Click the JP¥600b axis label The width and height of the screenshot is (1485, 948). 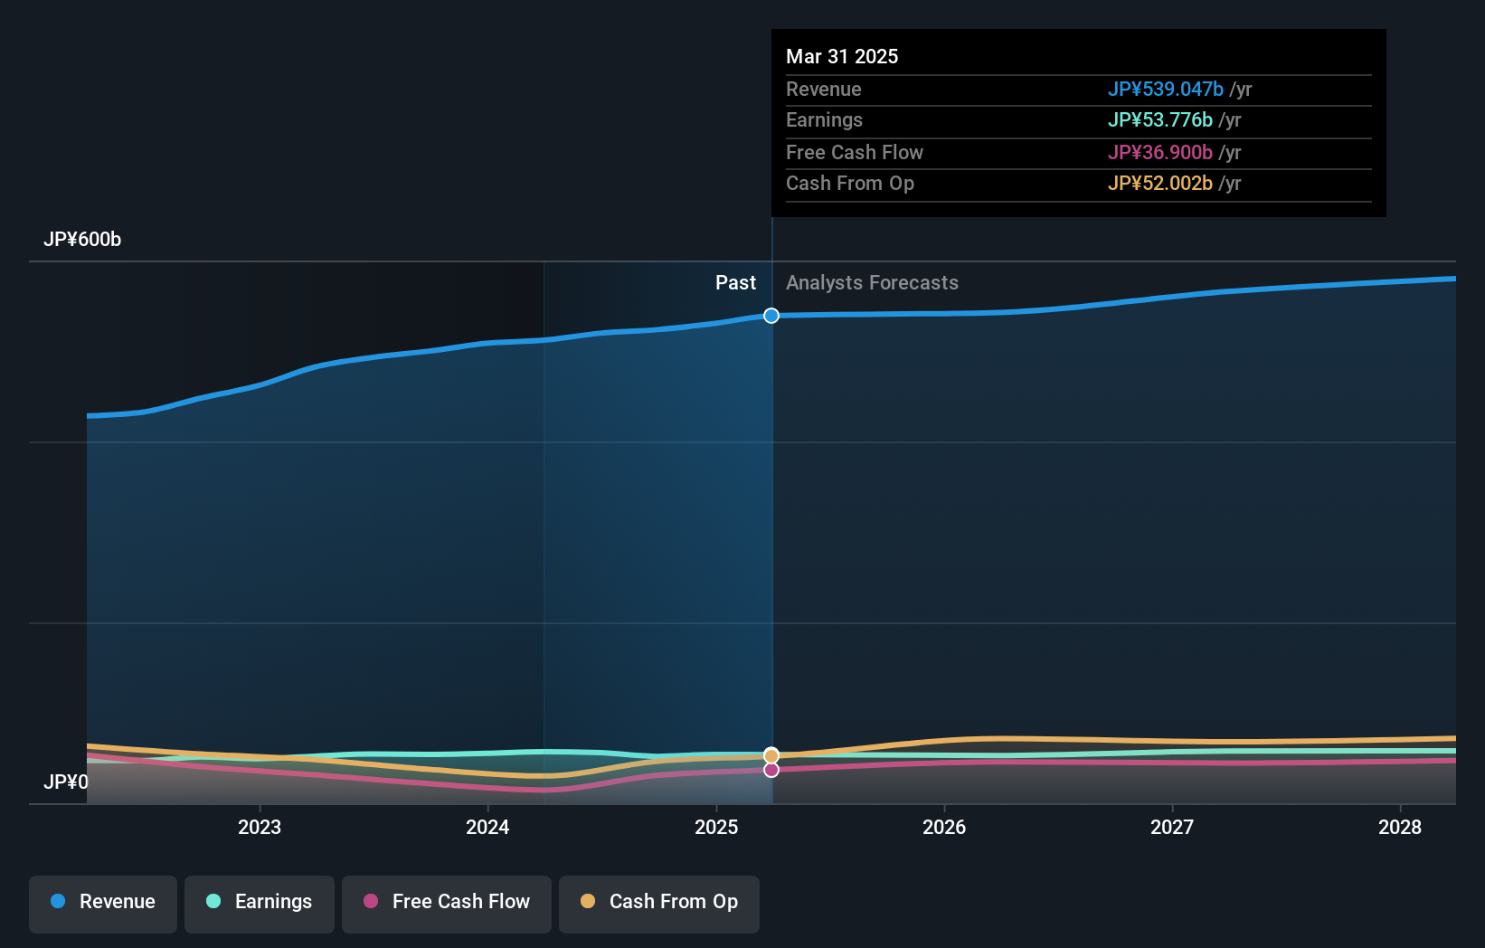(x=82, y=240)
